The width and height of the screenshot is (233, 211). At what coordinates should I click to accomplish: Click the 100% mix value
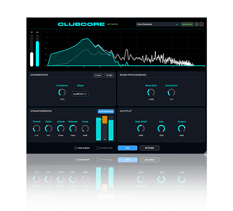click(x=161, y=136)
